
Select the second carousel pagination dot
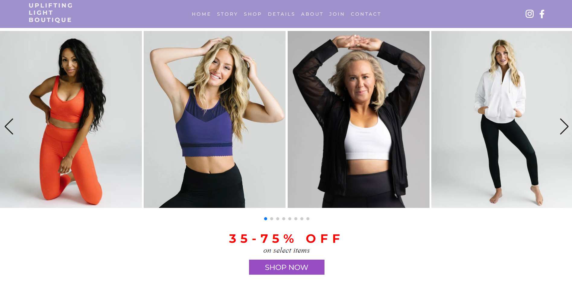272,219
